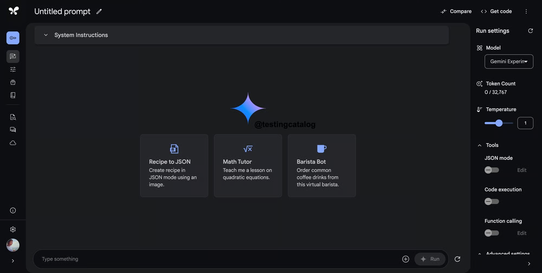Screen dimensions: 542x273
Task: Open the tuning panel from the sidebar
Action: (12, 69)
